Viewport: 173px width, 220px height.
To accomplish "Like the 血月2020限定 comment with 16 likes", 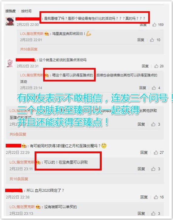I will pos(156,197).
